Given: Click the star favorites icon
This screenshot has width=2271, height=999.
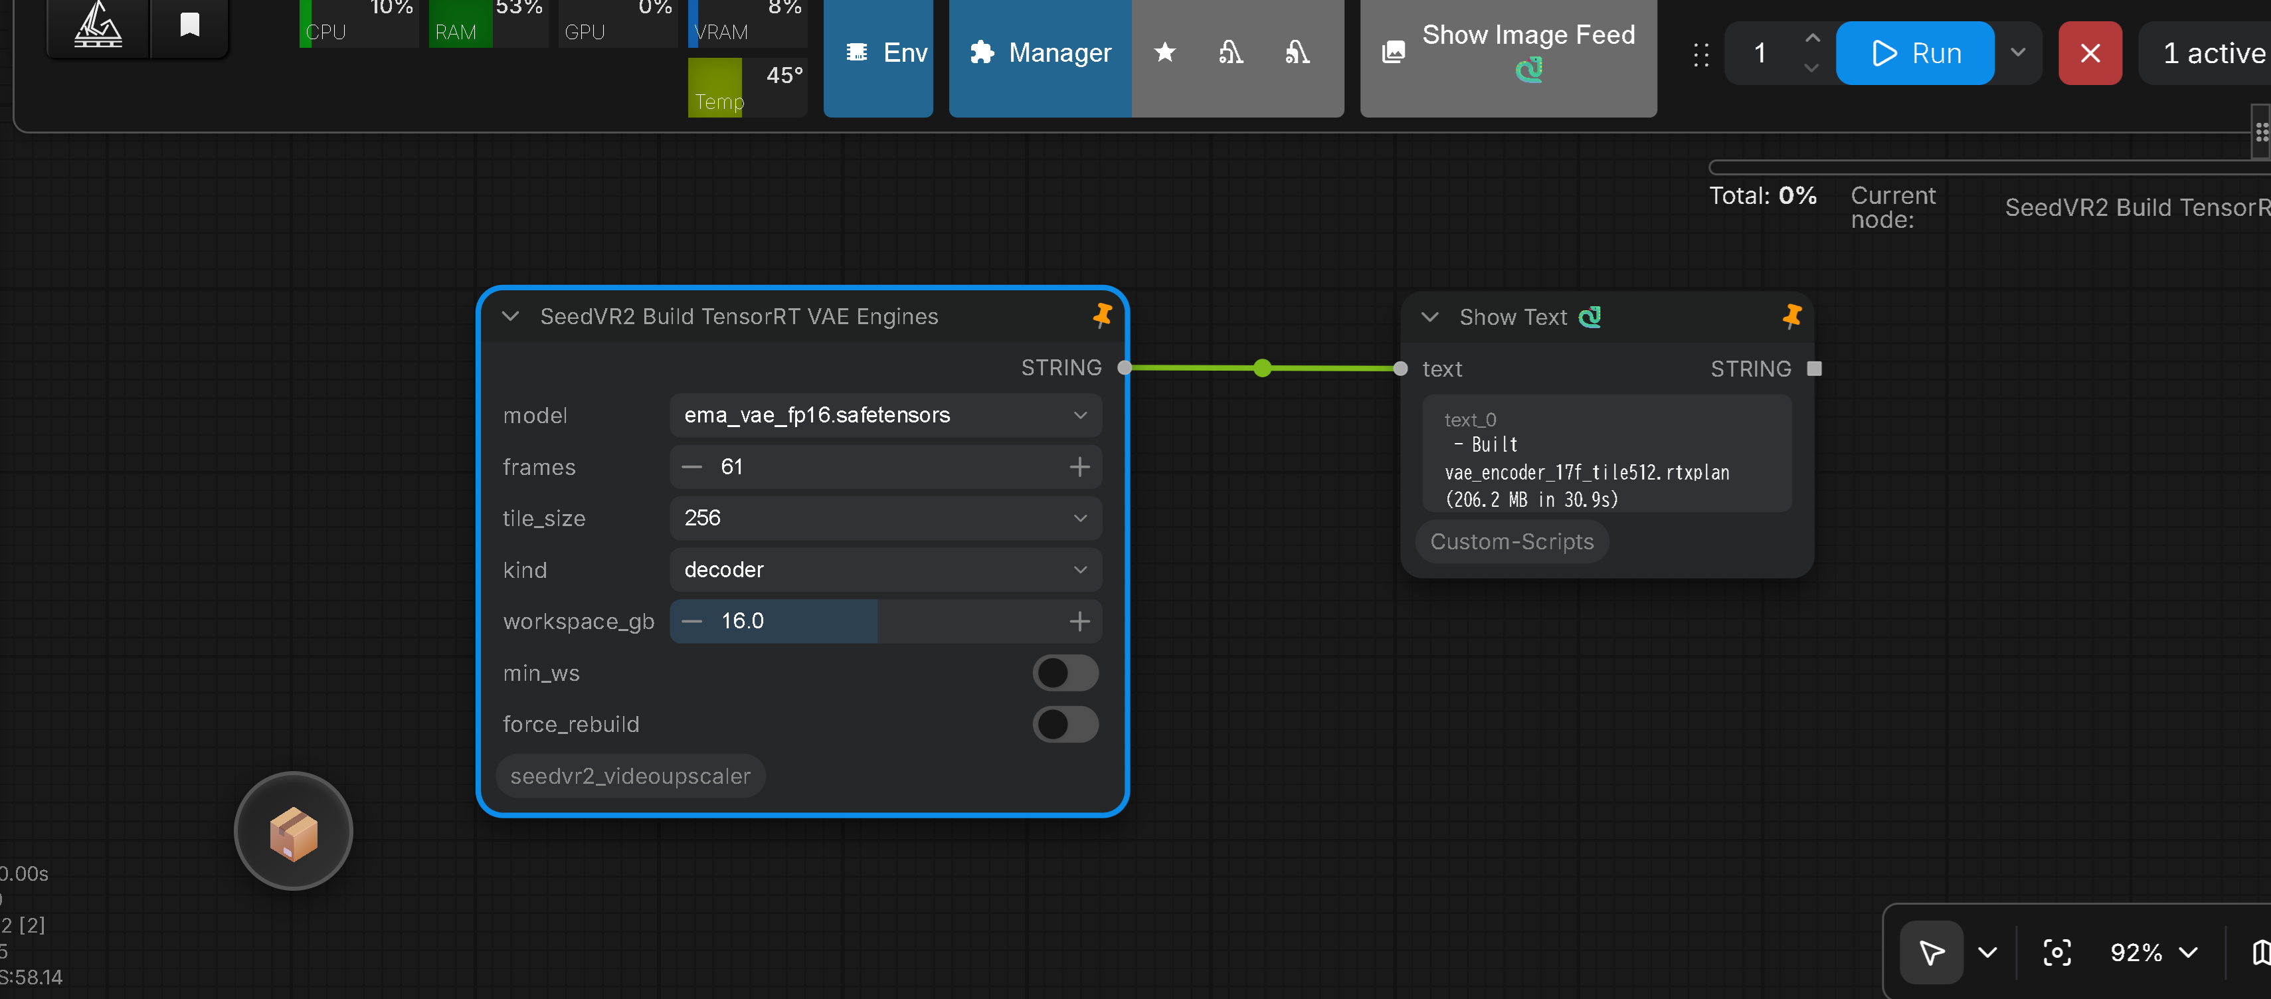Looking at the screenshot, I should coord(1164,53).
